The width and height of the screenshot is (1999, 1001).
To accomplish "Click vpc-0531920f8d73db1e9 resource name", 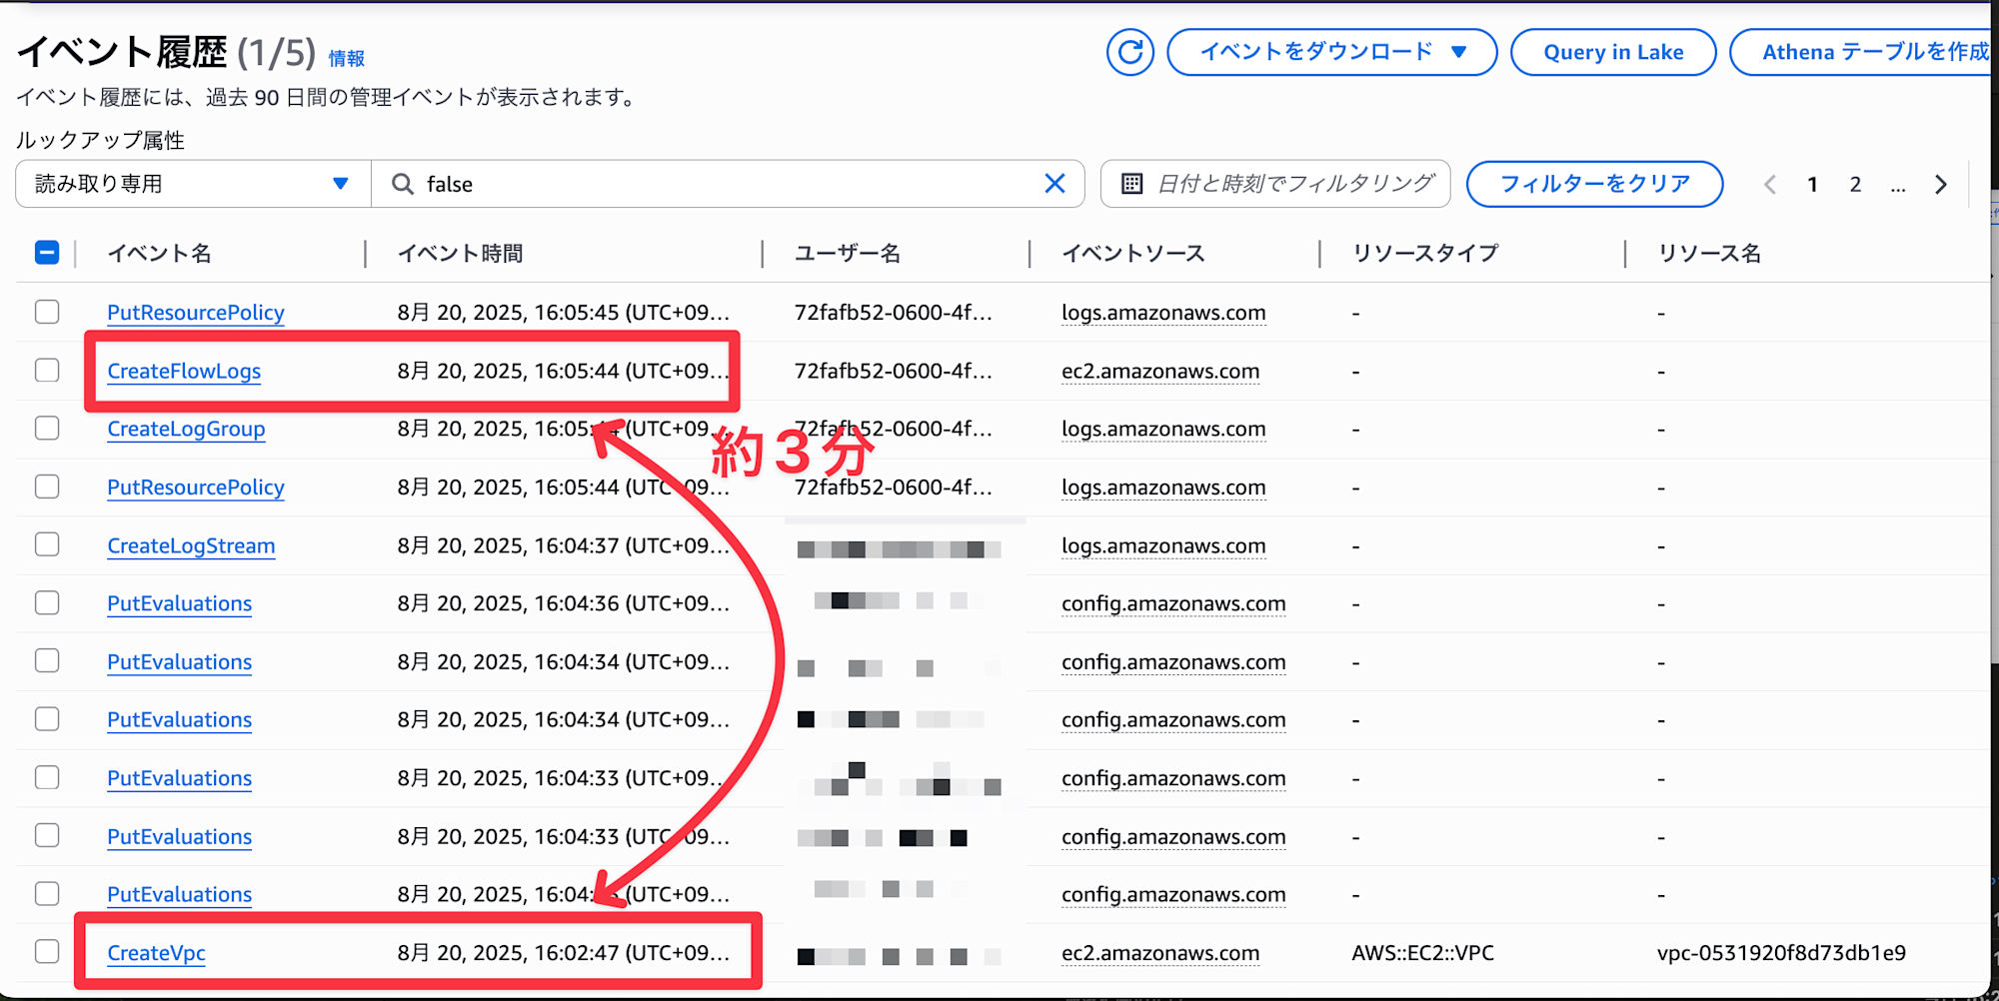I will tap(1781, 953).
